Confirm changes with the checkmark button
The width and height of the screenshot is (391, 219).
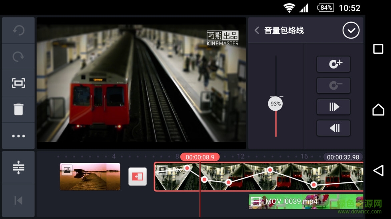(x=351, y=31)
